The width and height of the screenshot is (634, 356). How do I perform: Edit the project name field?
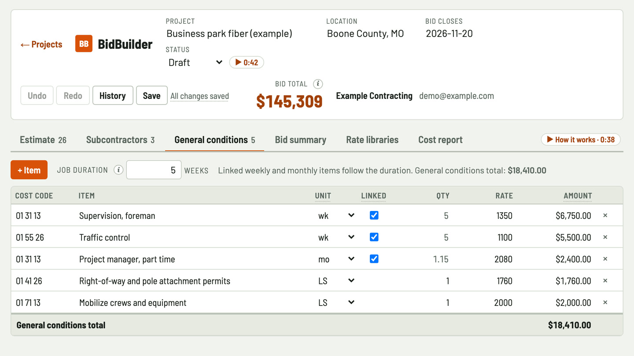point(242,33)
